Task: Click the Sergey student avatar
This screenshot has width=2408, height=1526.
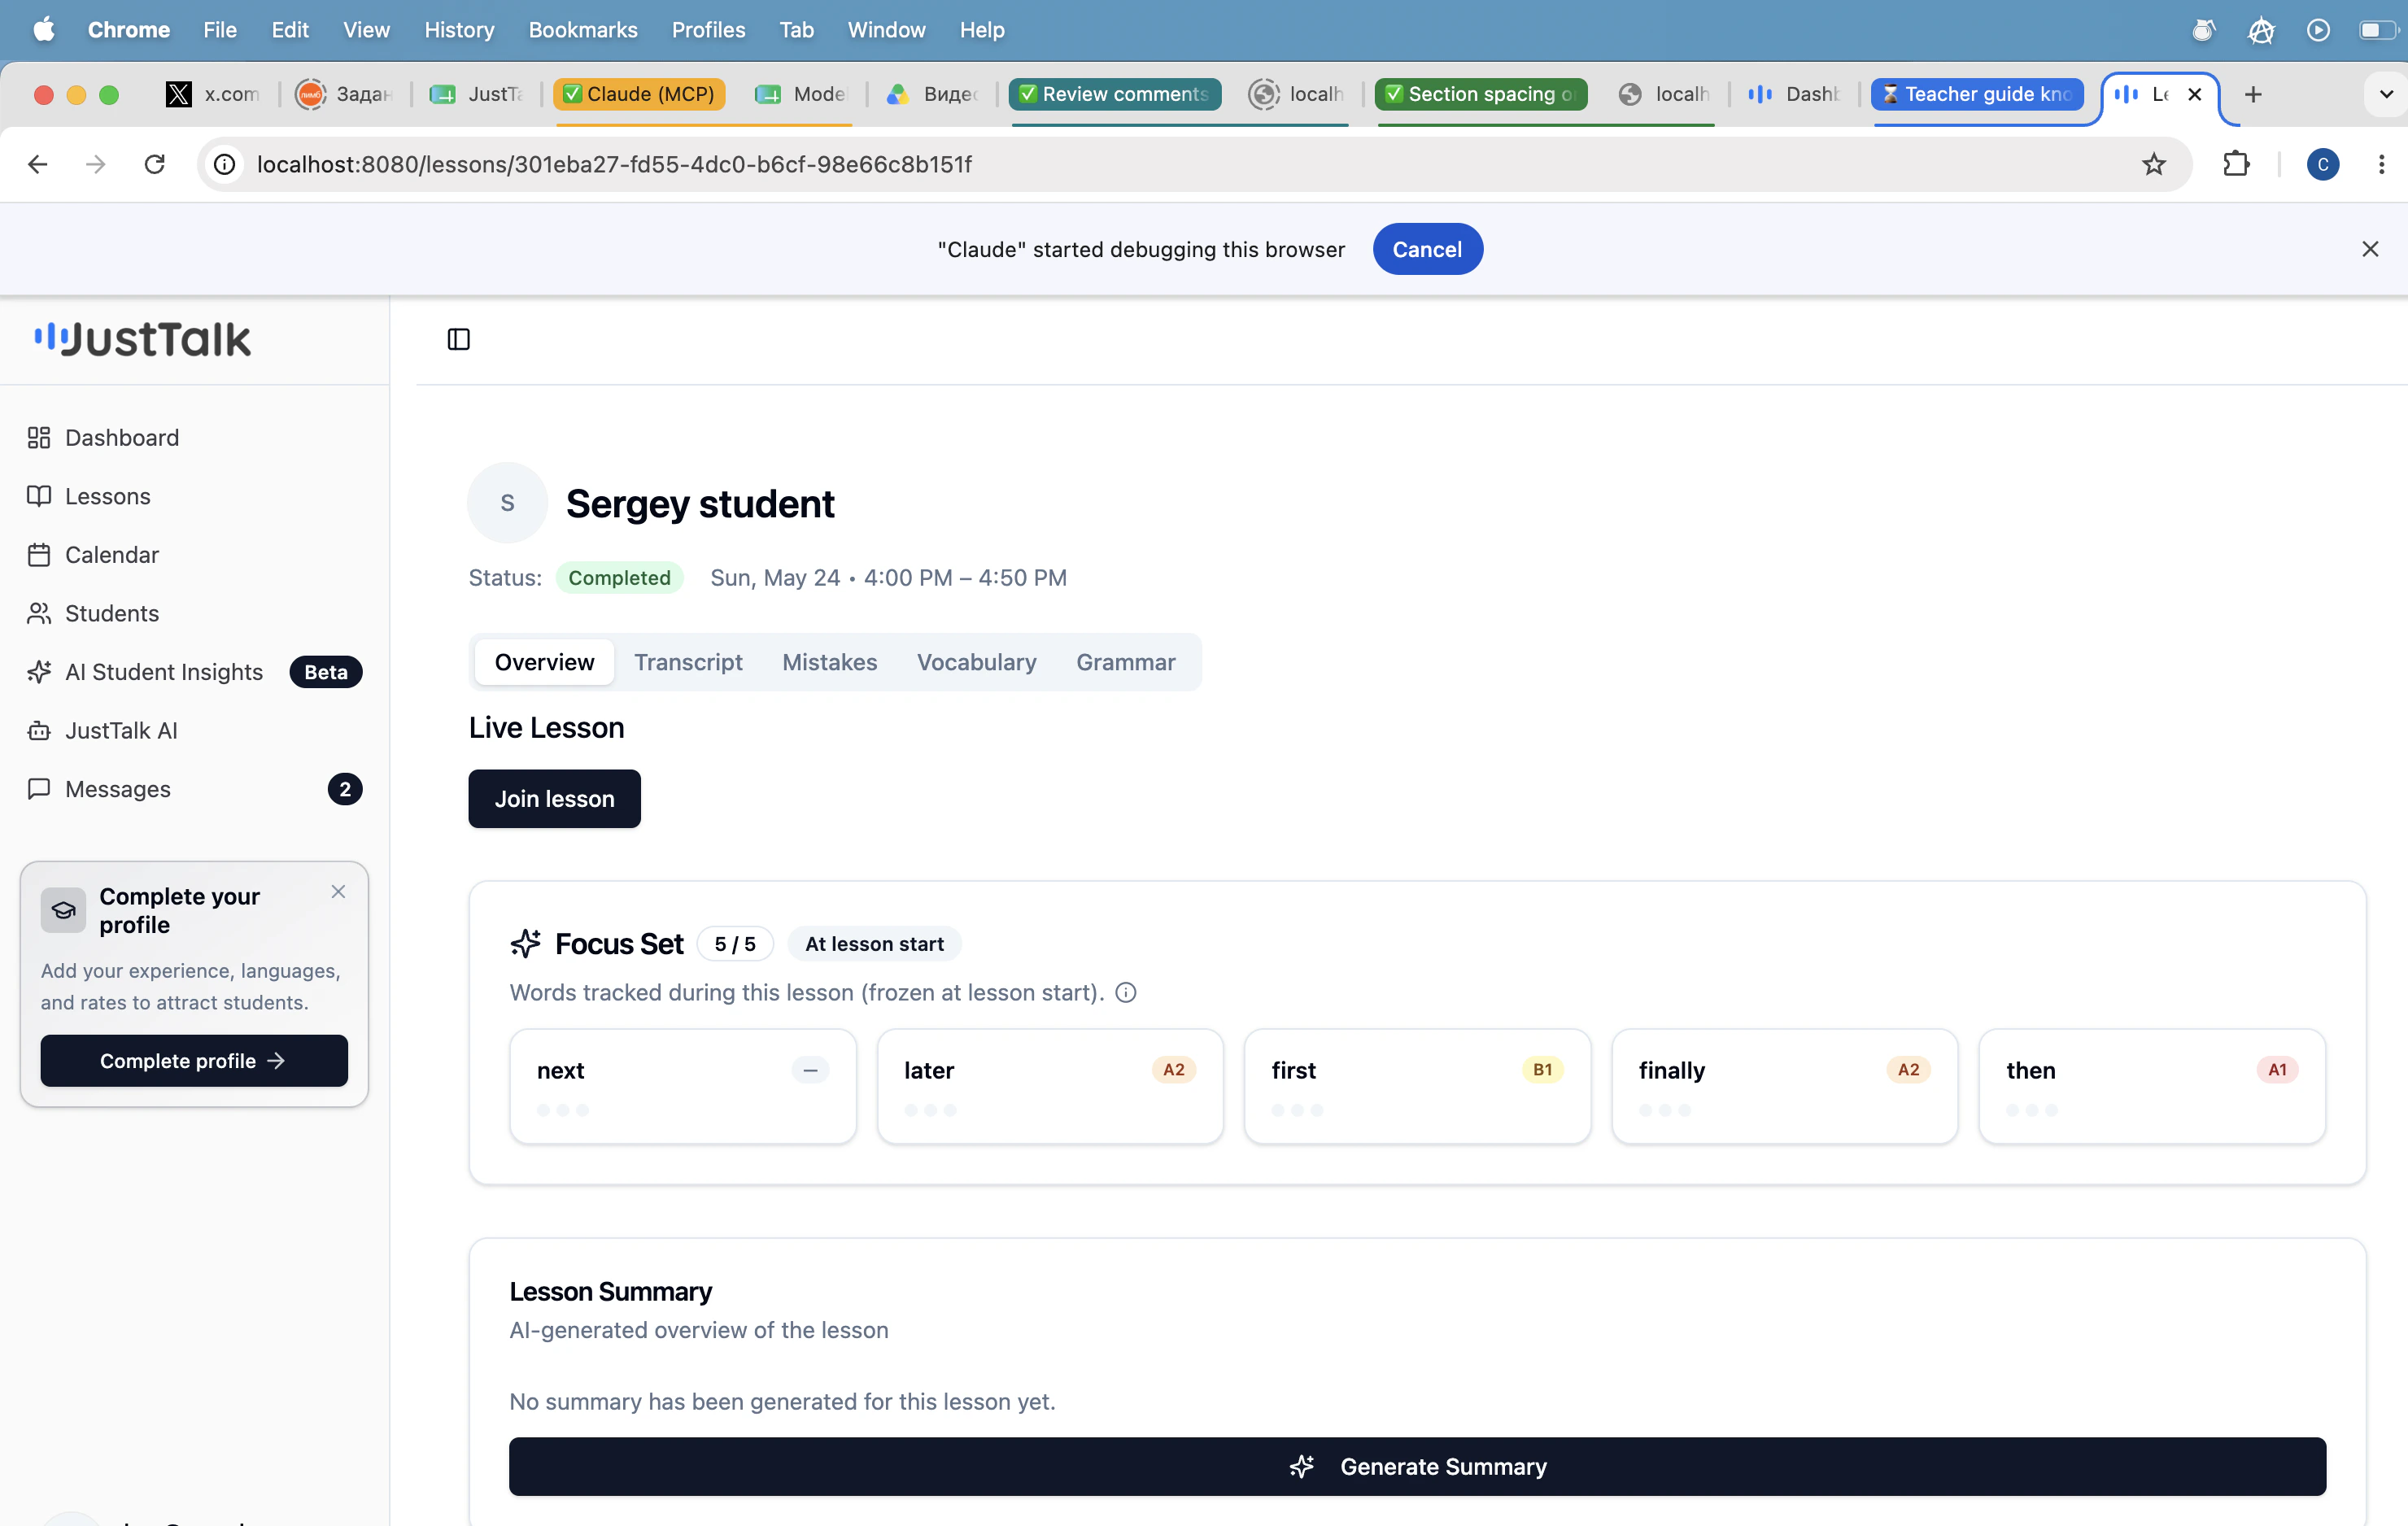Action: (507, 503)
